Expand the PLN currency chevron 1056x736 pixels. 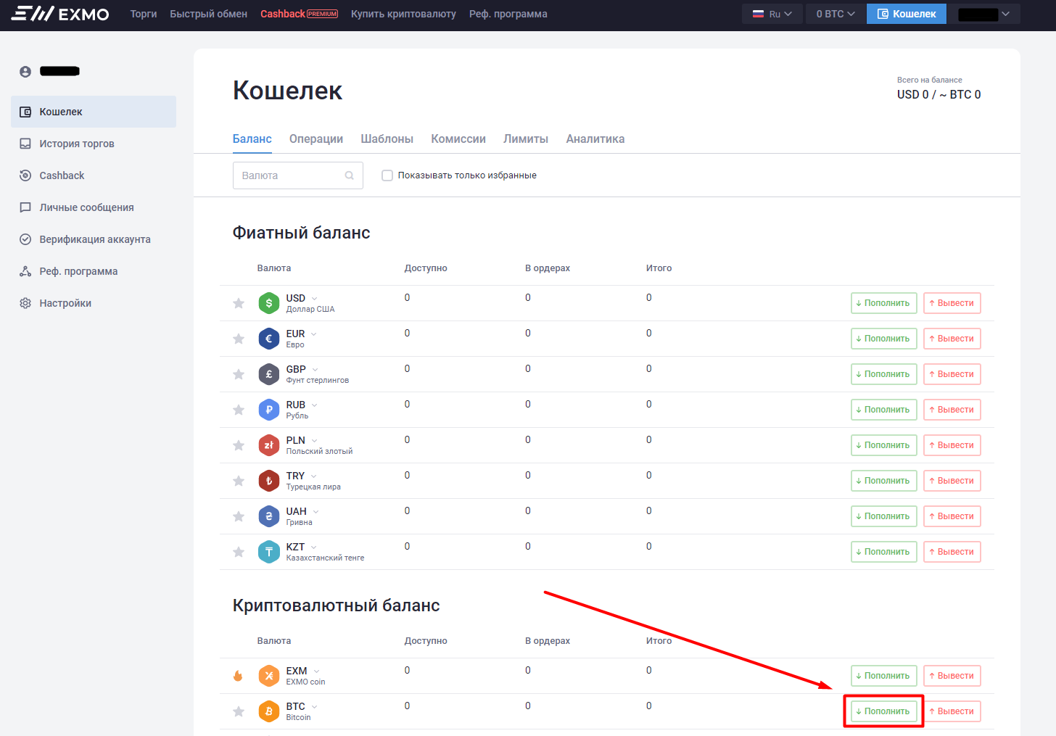point(314,440)
